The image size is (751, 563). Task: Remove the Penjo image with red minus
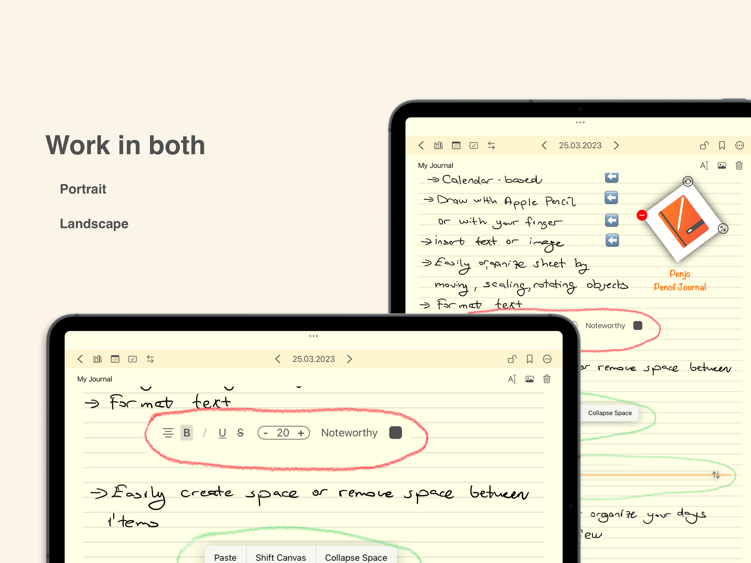[642, 215]
